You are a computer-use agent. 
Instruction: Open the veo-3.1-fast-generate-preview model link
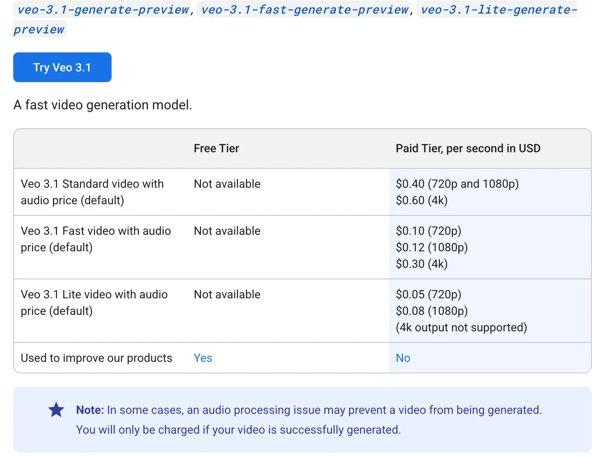tap(304, 9)
